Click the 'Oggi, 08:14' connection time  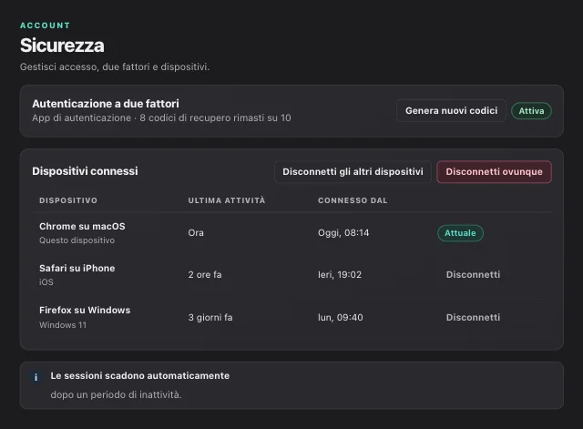343,233
